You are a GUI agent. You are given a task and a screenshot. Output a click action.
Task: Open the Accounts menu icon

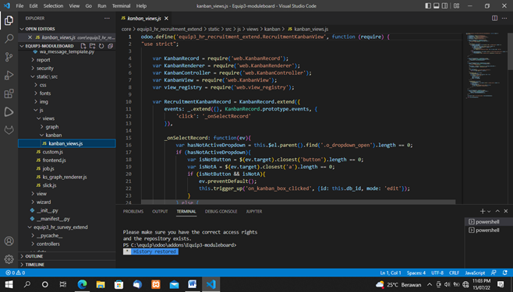pos(9,241)
